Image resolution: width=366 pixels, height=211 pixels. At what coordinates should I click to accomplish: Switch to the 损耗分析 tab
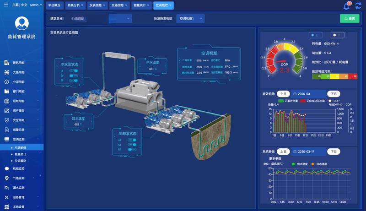(x=74, y=5)
